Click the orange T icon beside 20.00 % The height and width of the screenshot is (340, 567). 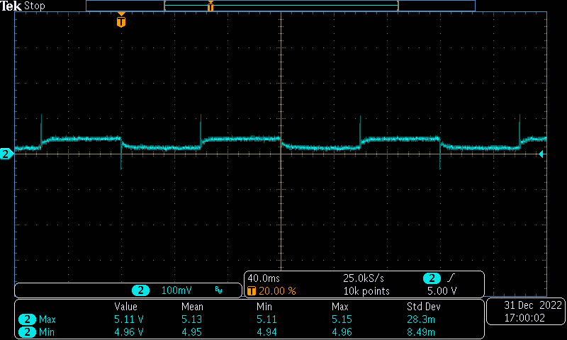[251, 291]
